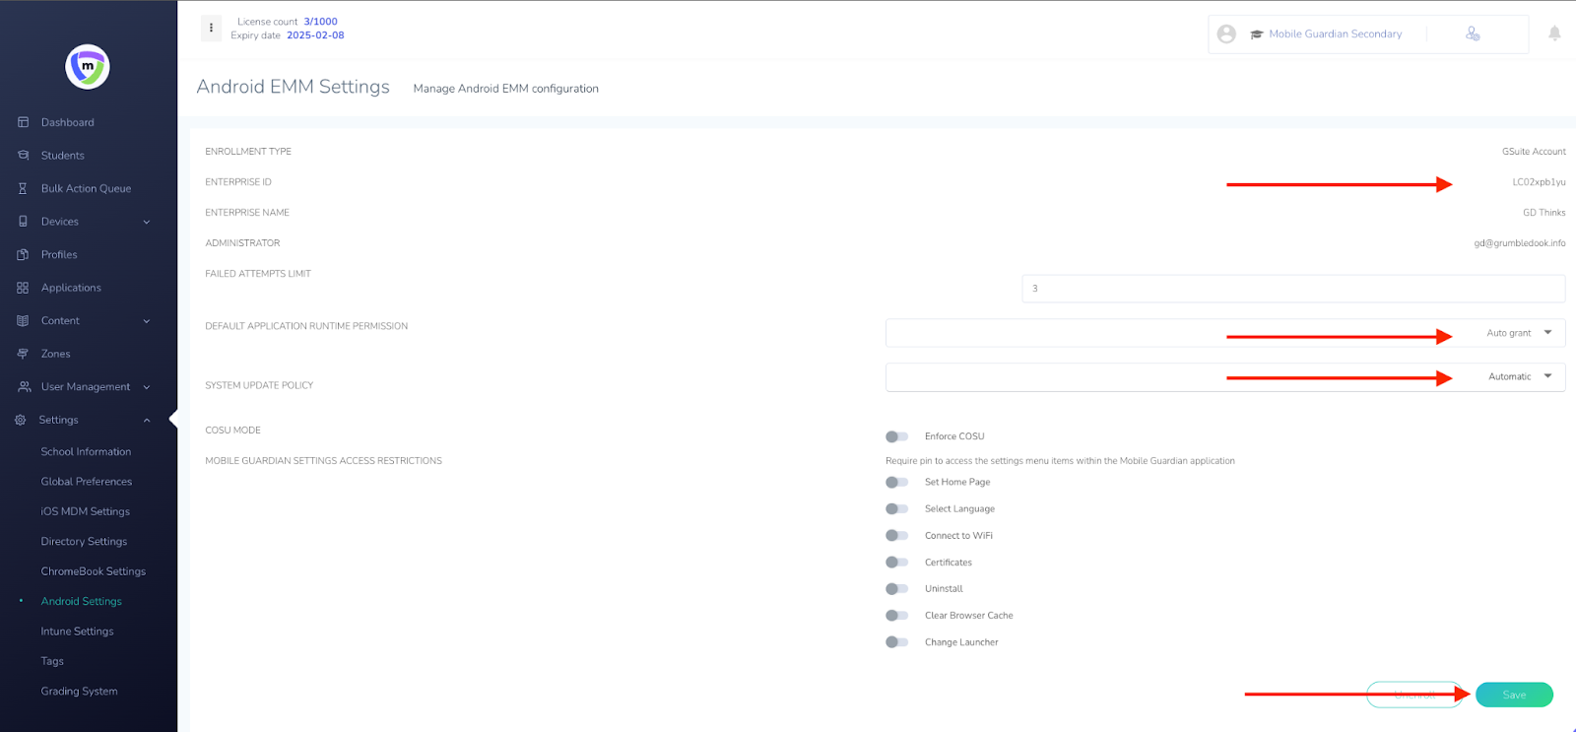This screenshot has height=732, width=1576.
Task: Open the notifications bell
Action: (1554, 33)
